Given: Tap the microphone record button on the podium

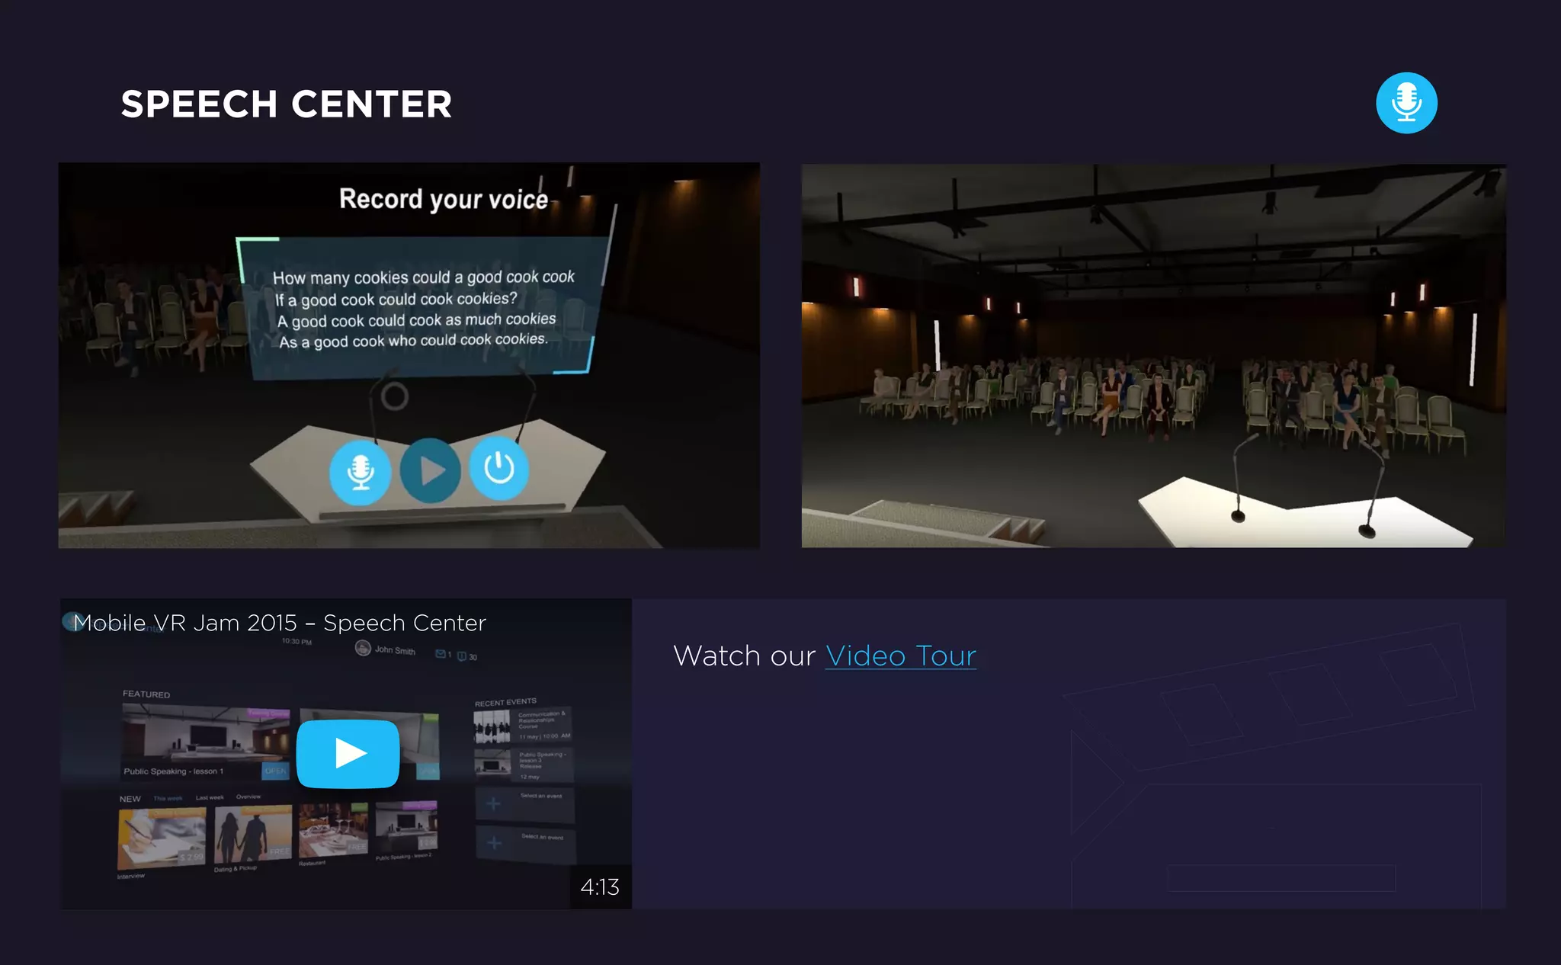Looking at the screenshot, I should (360, 472).
